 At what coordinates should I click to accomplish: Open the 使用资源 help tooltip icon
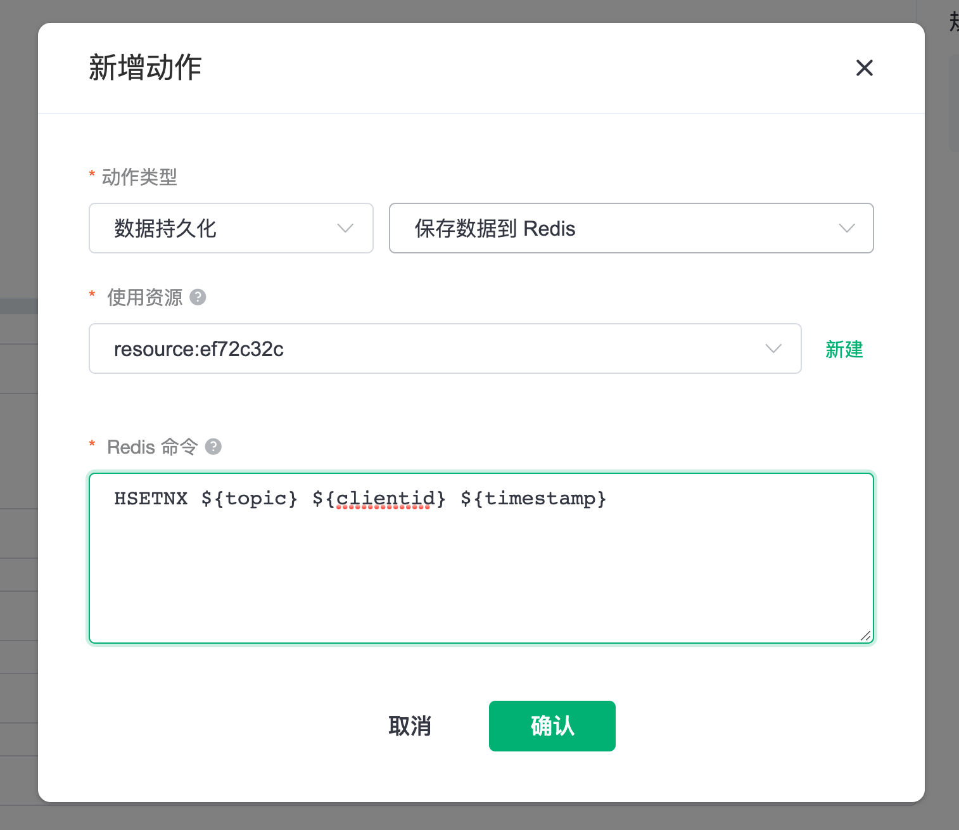198,297
